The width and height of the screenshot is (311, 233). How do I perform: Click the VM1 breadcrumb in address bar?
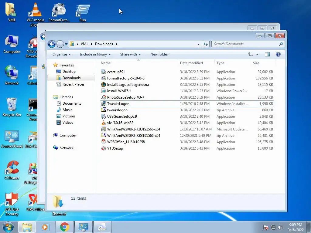click(x=84, y=44)
